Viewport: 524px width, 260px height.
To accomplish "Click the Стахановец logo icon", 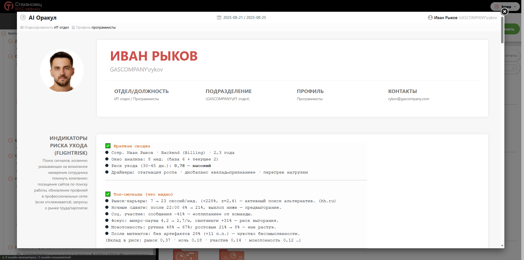I will click(8, 6).
